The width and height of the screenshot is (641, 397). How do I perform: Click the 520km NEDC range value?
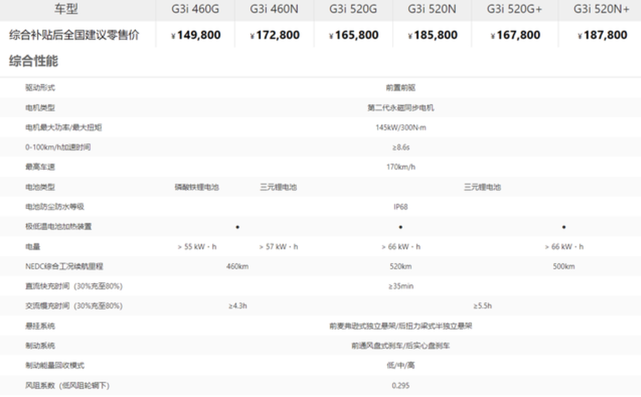click(401, 267)
